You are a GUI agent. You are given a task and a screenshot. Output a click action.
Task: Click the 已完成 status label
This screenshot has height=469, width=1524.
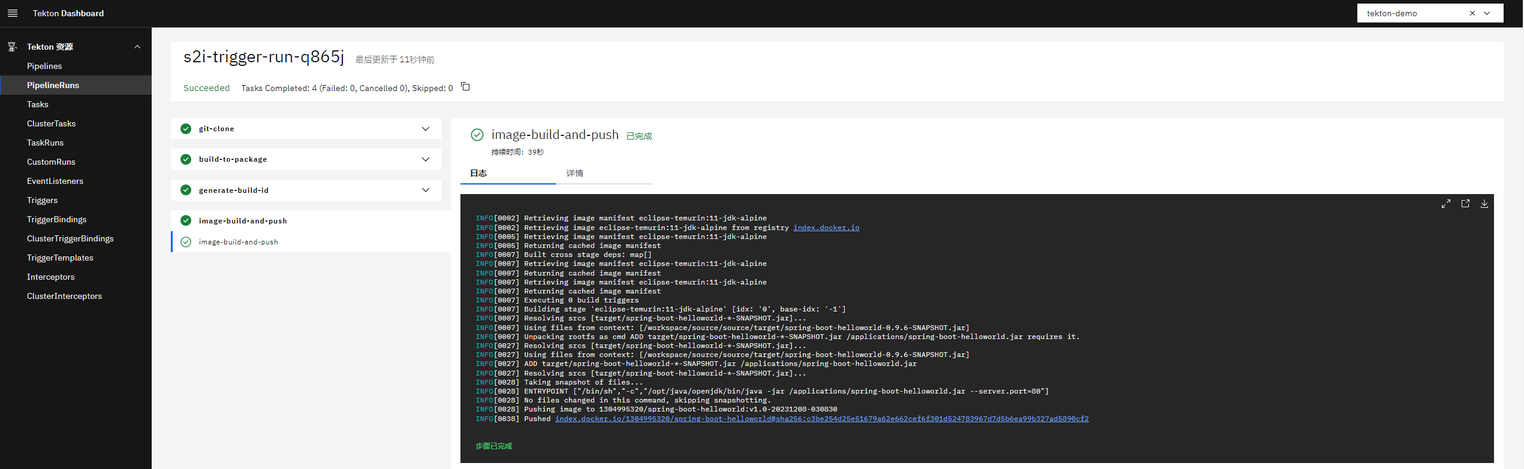639,136
